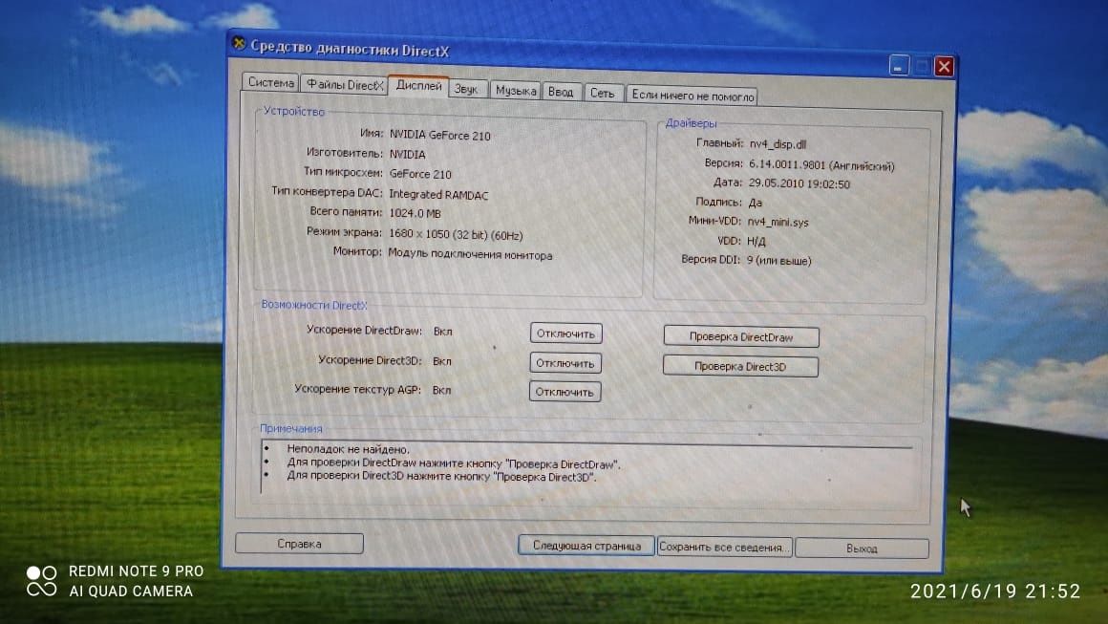
Task: Go to Следующая страница
Action: pyautogui.click(x=586, y=546)
